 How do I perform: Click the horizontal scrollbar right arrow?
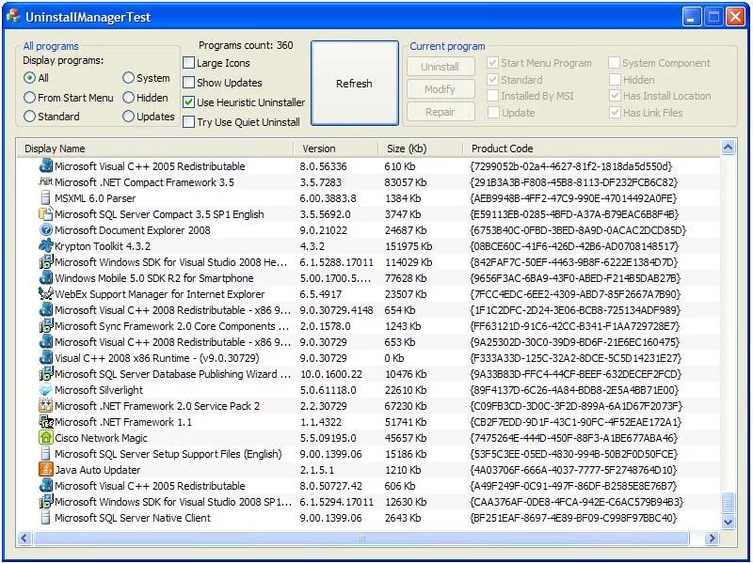pos(712,538)
